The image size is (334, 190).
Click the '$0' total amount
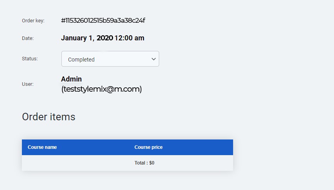click(x=152, y=163)
